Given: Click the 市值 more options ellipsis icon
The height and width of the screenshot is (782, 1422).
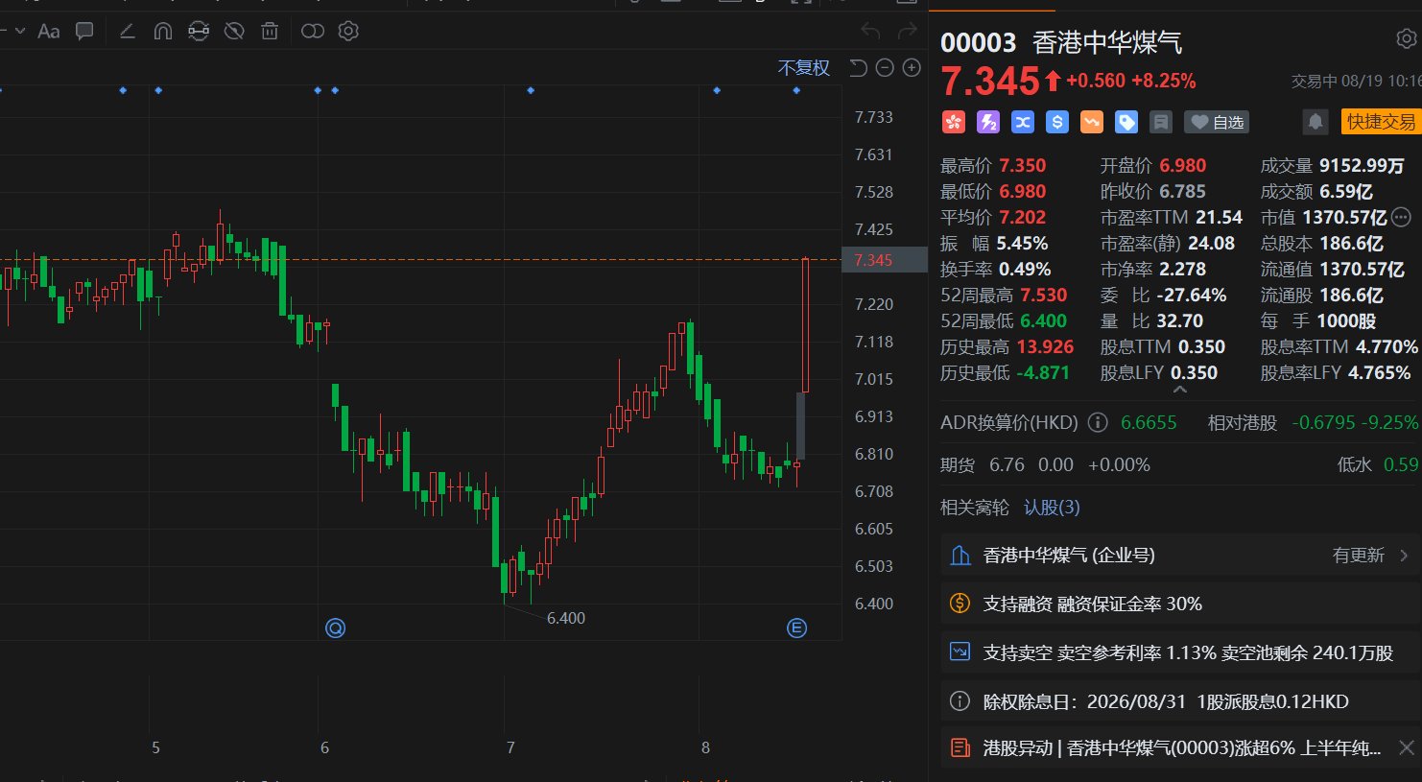Looking at the screenshot, I should [1402, 217].
